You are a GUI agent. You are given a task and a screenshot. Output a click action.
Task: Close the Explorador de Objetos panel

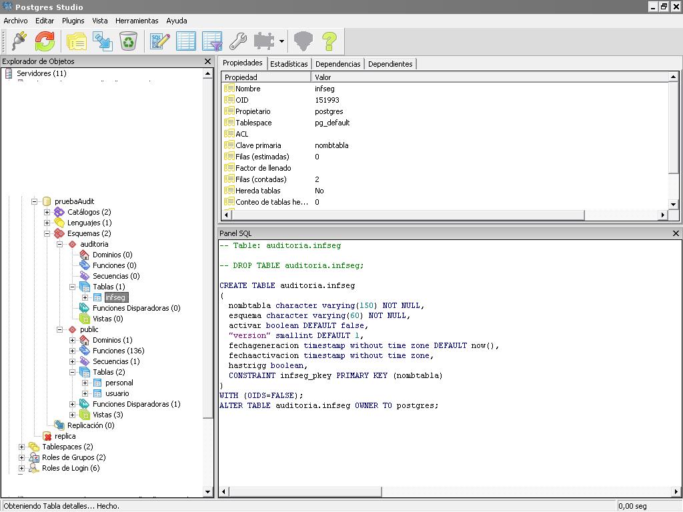(208, 61)
